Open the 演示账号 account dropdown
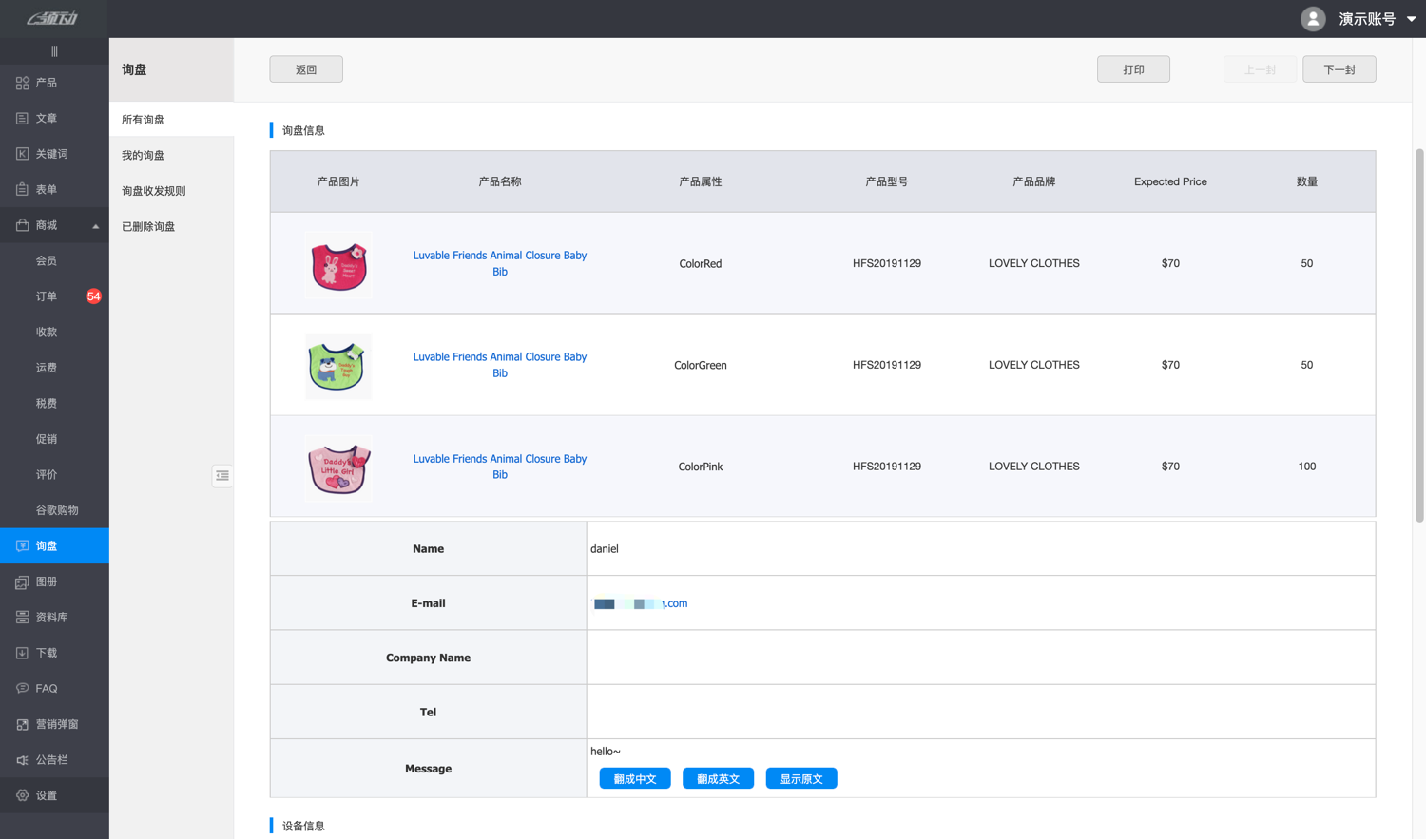Screen dimensions: 1426x839 pos(1411,19)
